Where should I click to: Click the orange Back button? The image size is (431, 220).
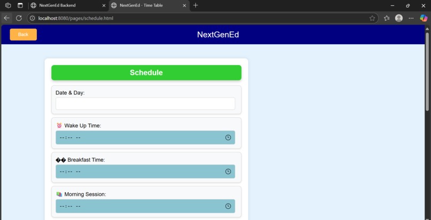(x=24, y=35)
